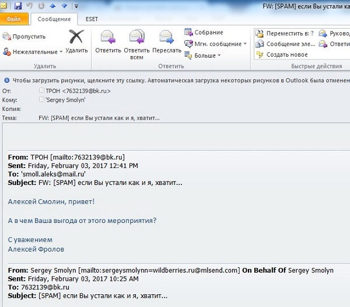Click 'smoll.aleks@mail.ru' in the To line
Image resolution: width=350 pixels, height=307 pixels.
[53, 174]
